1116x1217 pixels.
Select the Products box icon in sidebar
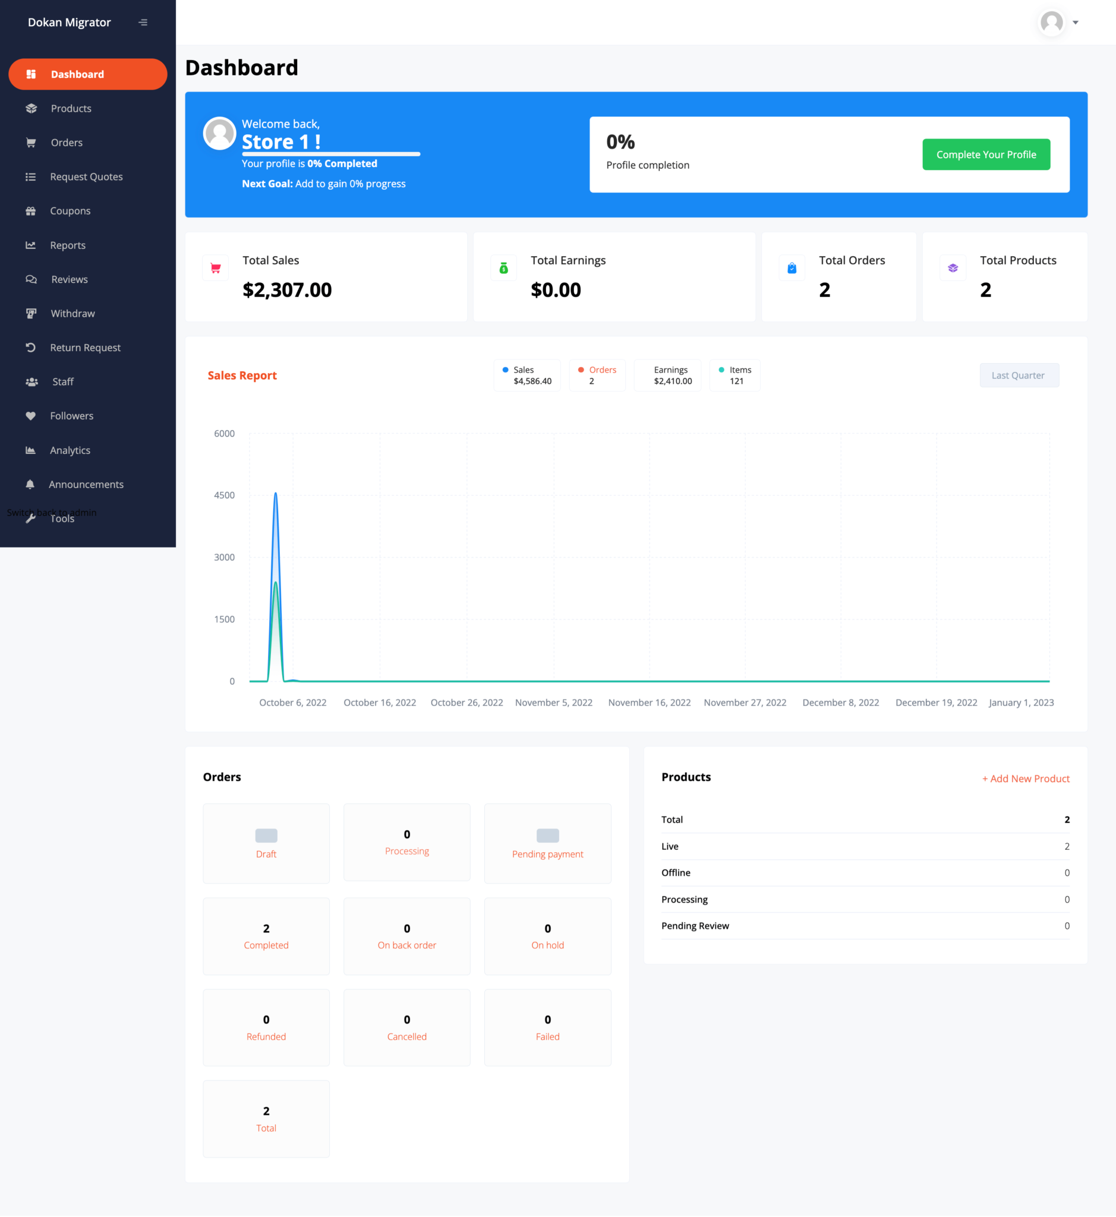click(31, 108)
